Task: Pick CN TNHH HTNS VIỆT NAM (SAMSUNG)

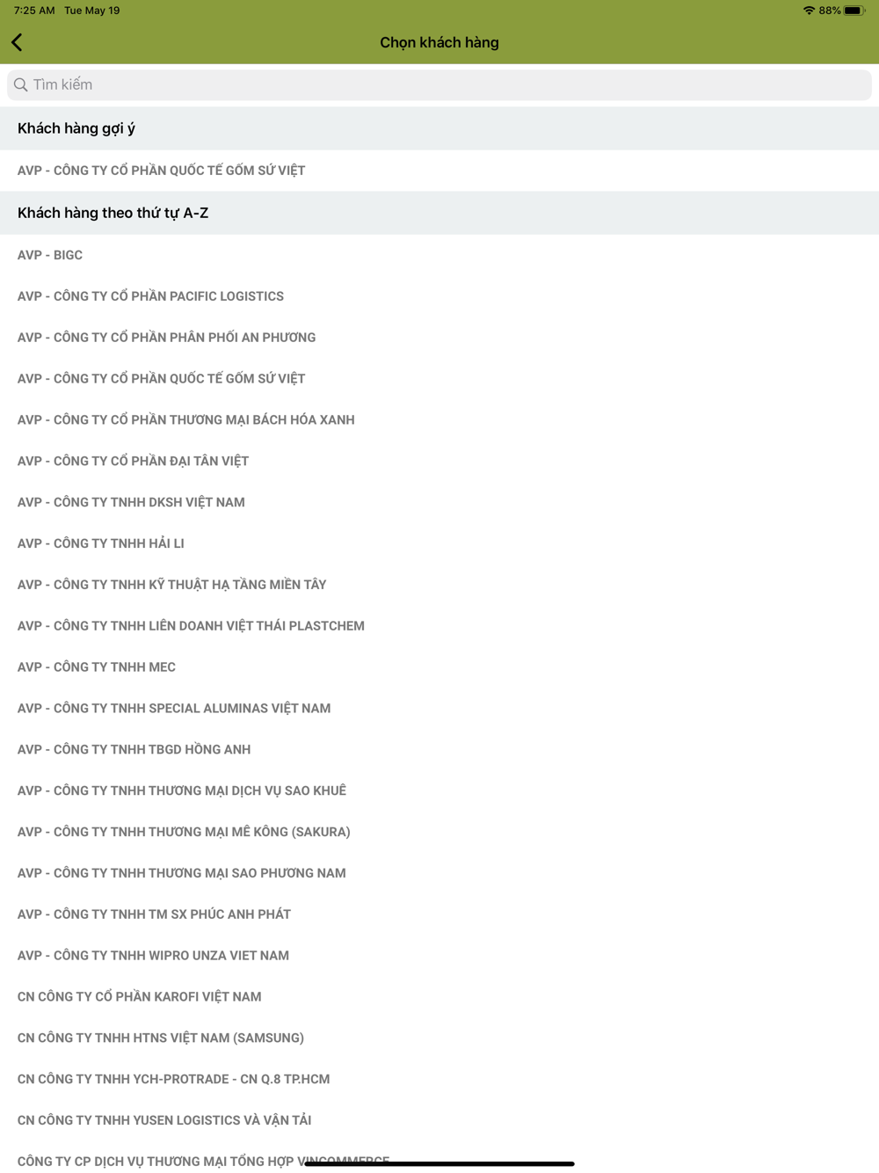Action: (439, 1038)
